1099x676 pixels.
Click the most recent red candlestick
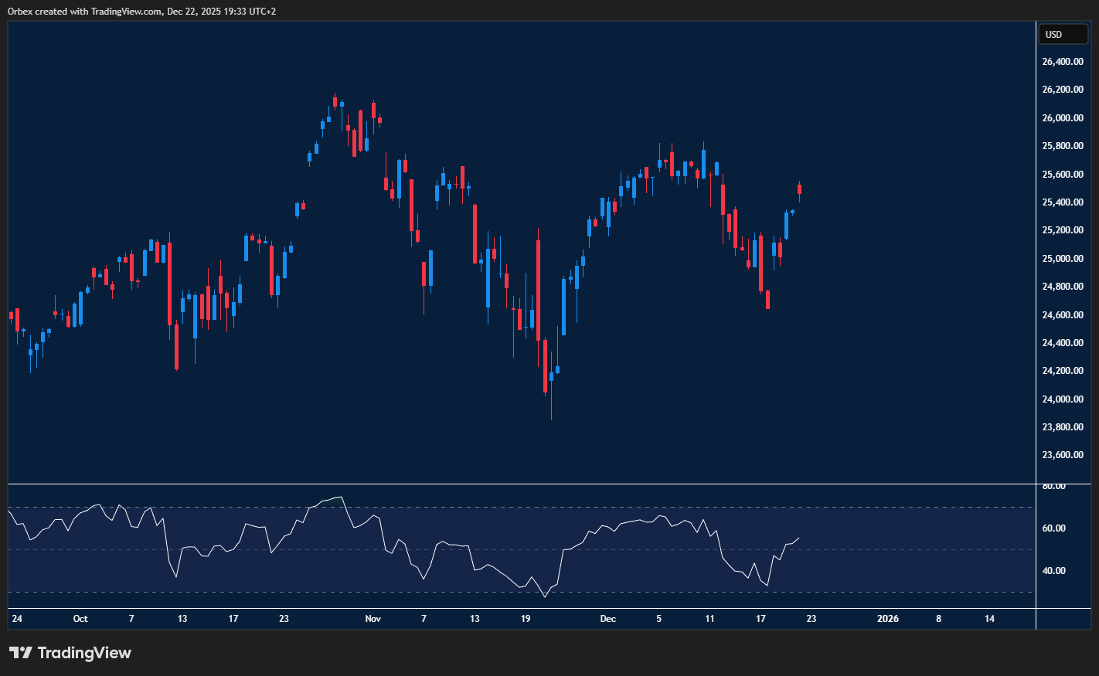click(799, 189)
